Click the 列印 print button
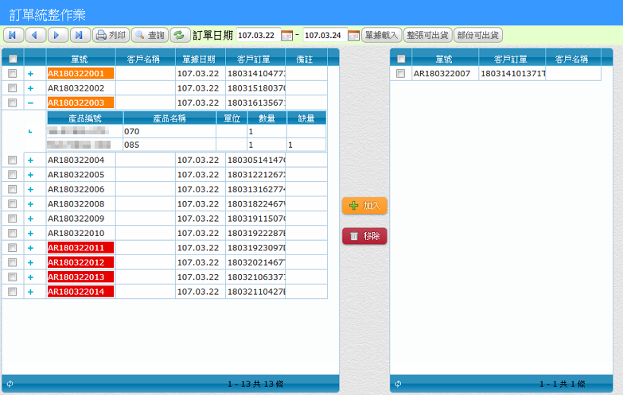This screenshot has height=395, width=623. (x=111, y=35)
